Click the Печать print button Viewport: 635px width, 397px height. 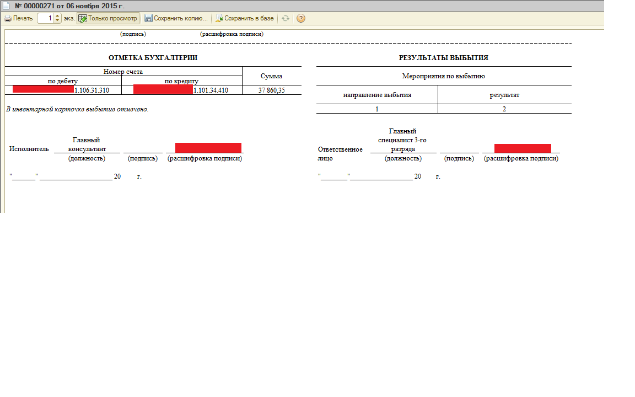click(18, 18)
